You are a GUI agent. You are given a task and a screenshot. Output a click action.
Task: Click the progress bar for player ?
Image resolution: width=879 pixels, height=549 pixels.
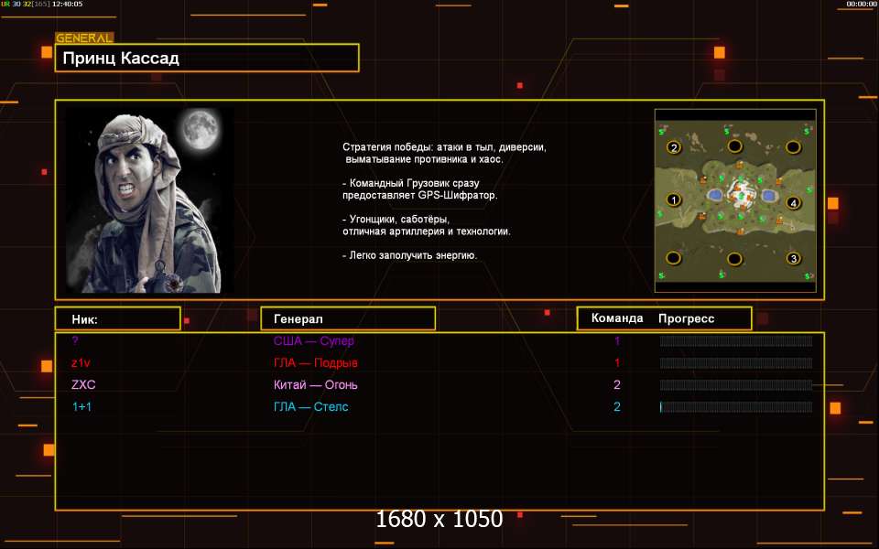coord(736,341)
